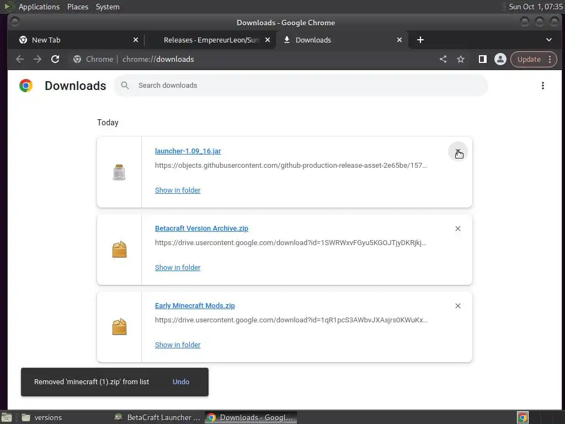Screen dimensions: 565x424
Task: Click the search magnifier icon
Action: (x=125, y=86)
